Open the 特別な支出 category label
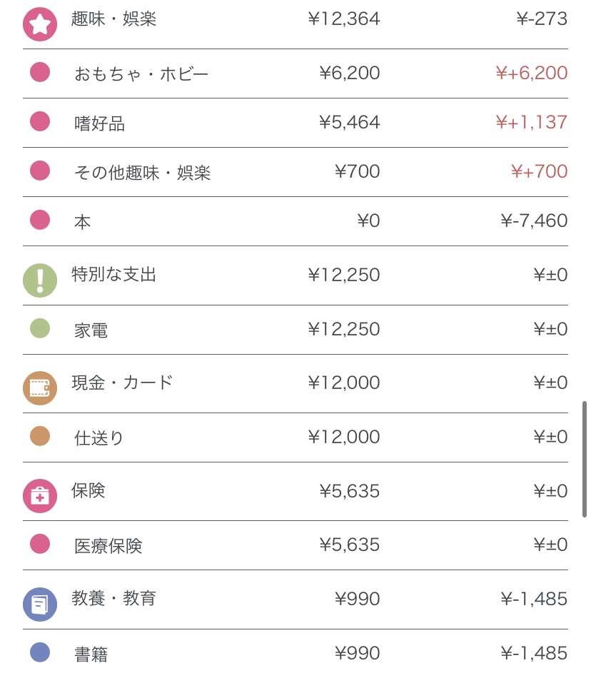This screenshot has width=591, height=673. [114, 275]
